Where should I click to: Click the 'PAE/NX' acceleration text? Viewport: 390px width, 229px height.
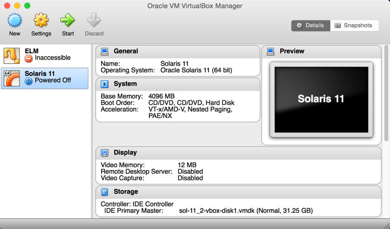160,116
